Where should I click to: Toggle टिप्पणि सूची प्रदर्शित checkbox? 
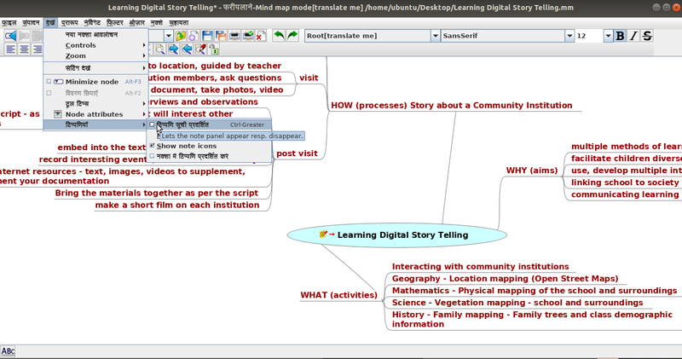pos(152,124)
